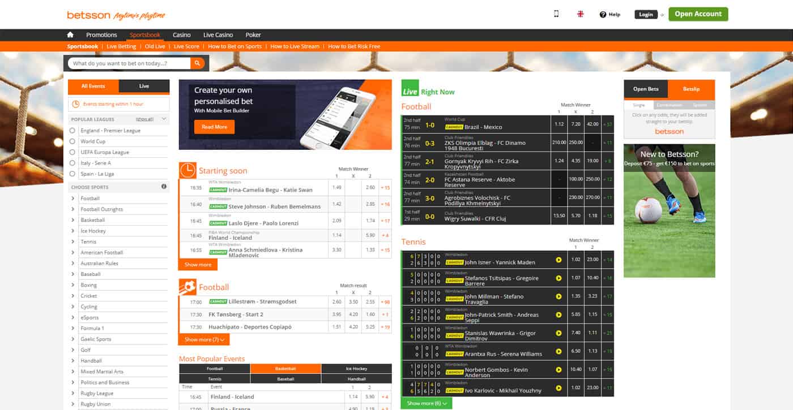
Task: Select Italy - Serie A radio button
Action: tap(72, 163)
